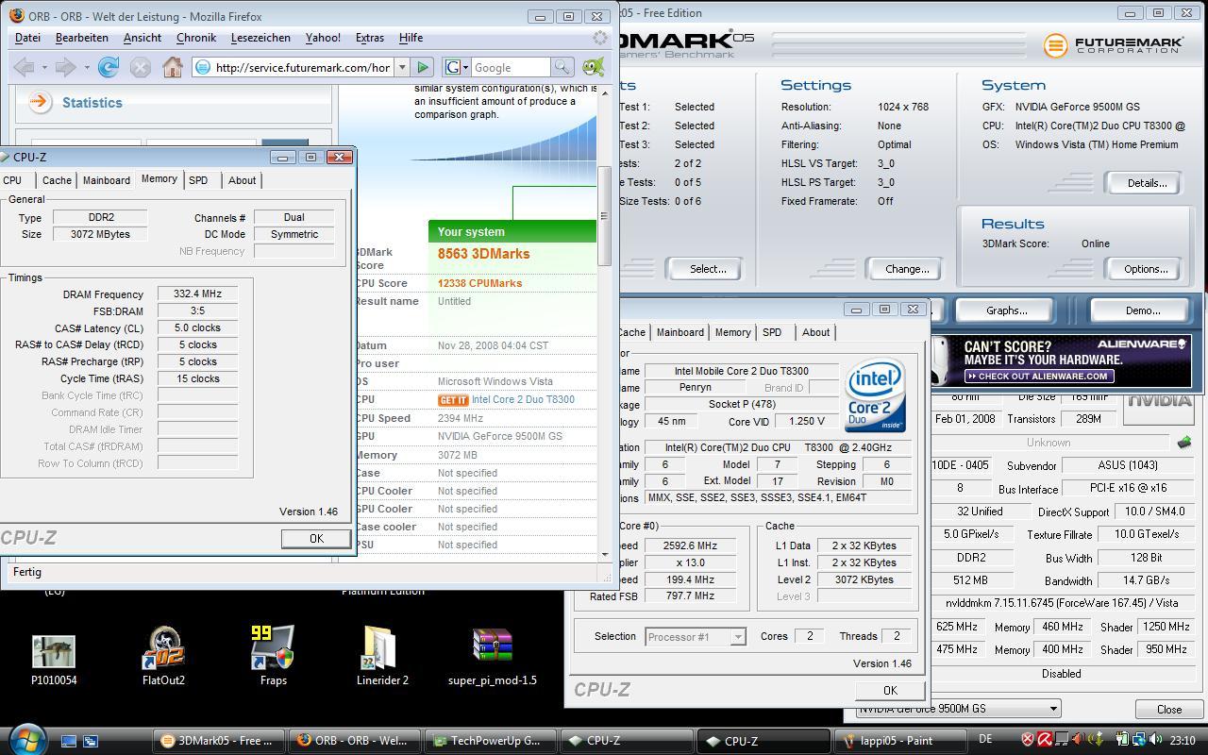Open the Linerider 2 desktop folder
The image size is (1208, 755).
[382, 655]
